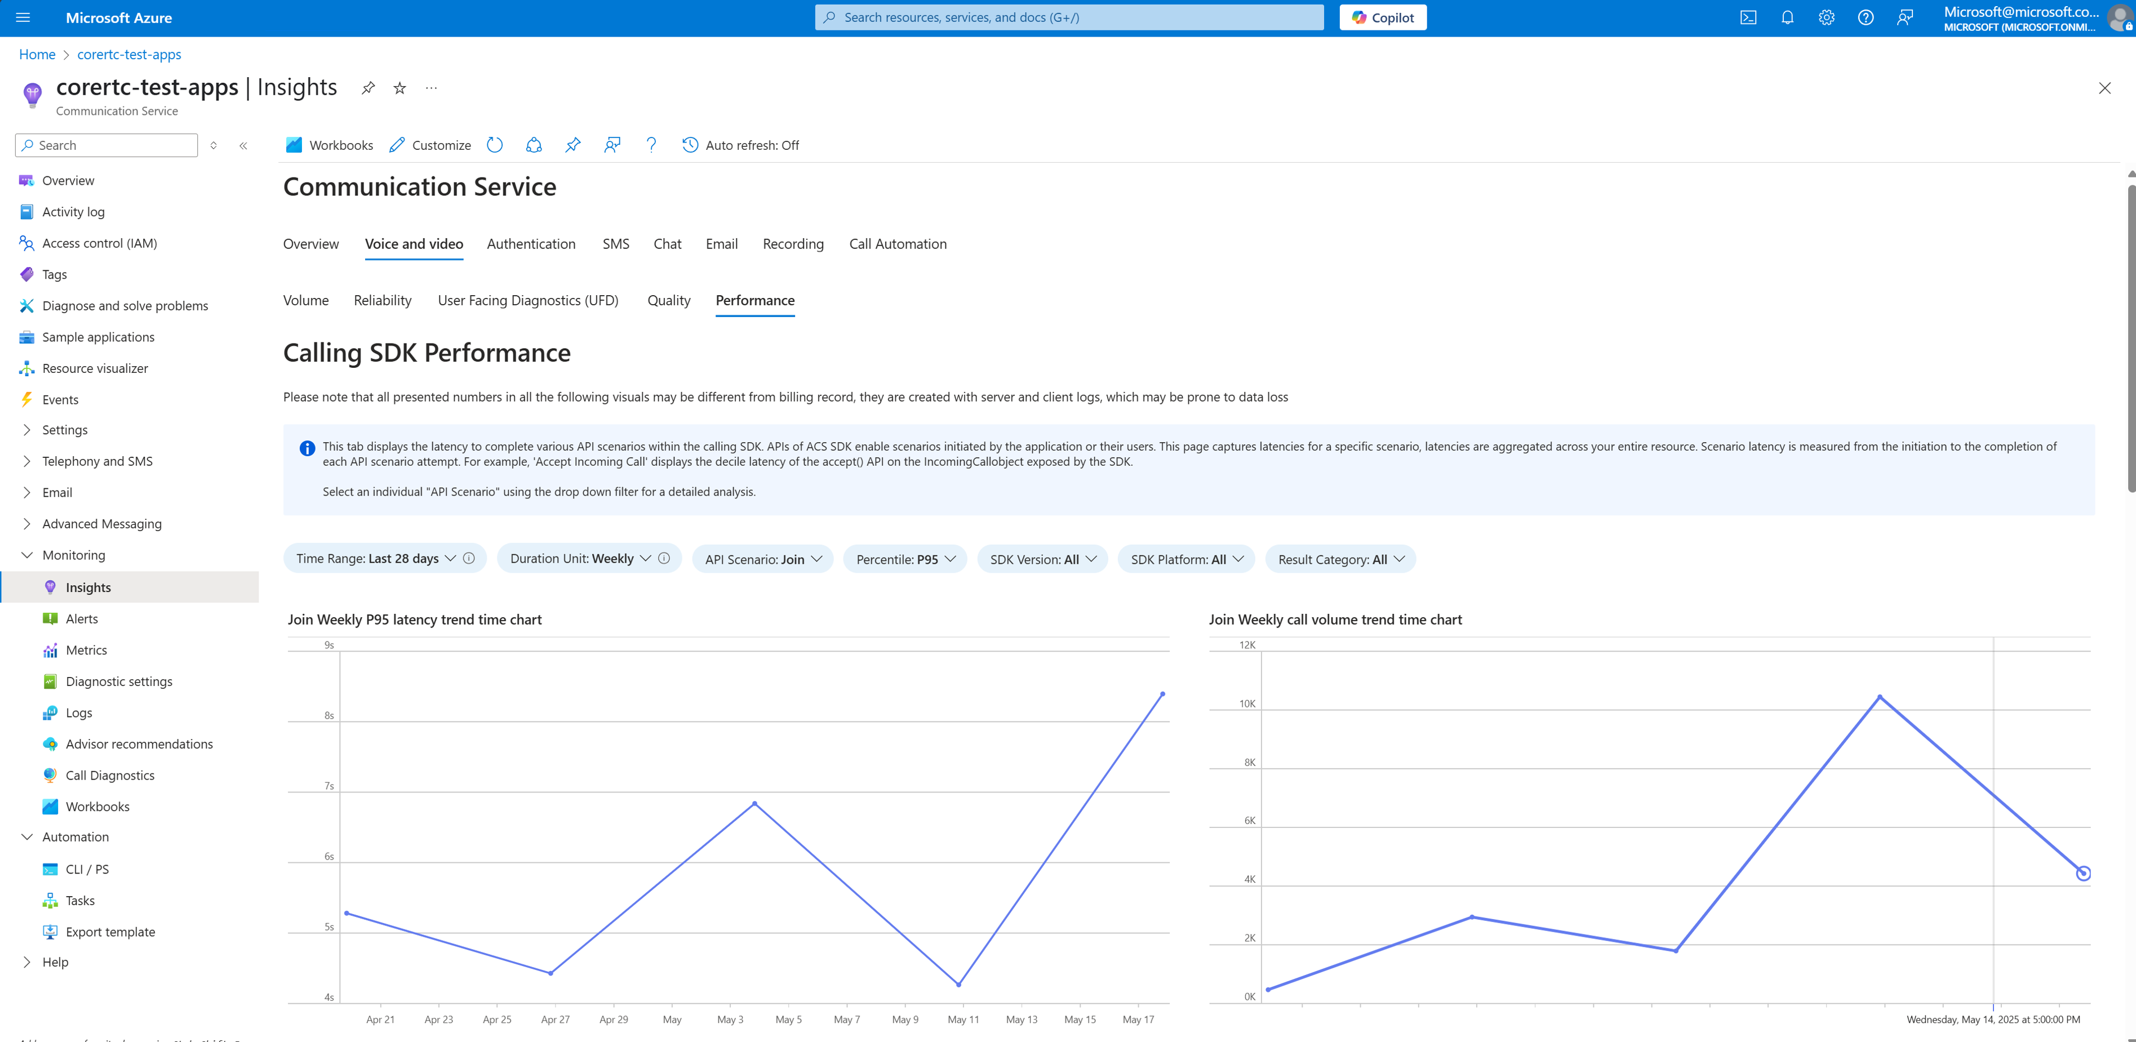2136x1042 pixels.
Task: Open the API Scenario dropdown
Action: (763, 559)
